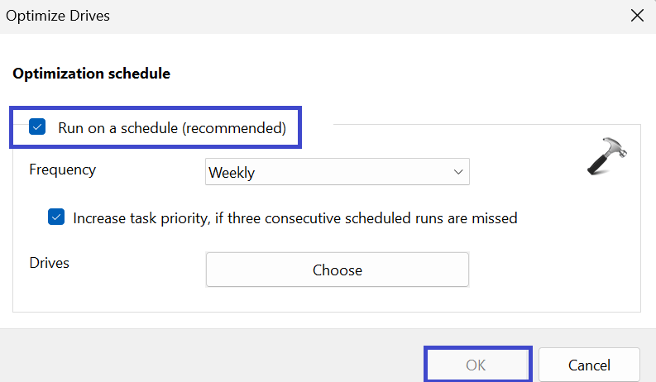Cancel the optimization schedule changes

pos(589,365)
